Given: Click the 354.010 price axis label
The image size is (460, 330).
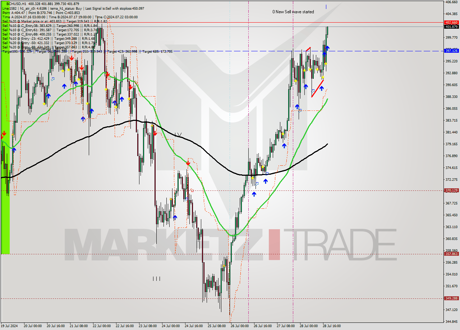Looking at the screenshot, I should point(451,274).
